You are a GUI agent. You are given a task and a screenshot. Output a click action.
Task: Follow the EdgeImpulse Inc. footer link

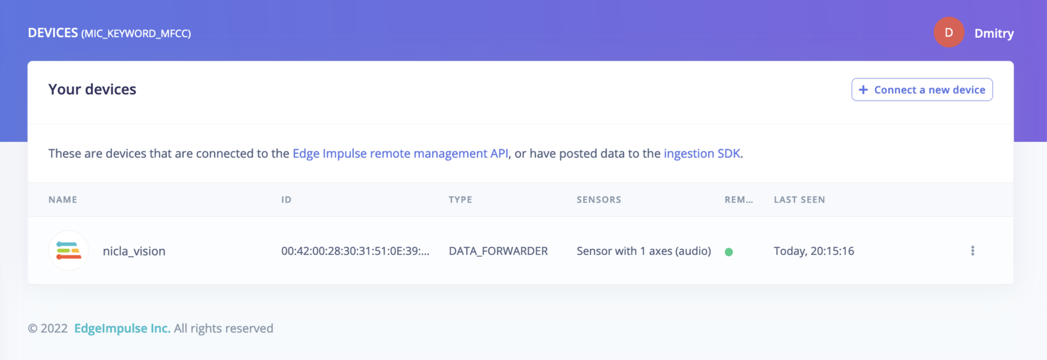coord(122,328)
